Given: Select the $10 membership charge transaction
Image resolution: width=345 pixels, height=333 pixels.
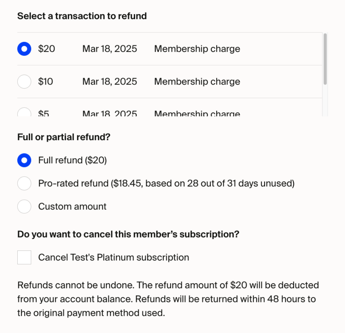Looking at the screenshot, I should 24,81.
